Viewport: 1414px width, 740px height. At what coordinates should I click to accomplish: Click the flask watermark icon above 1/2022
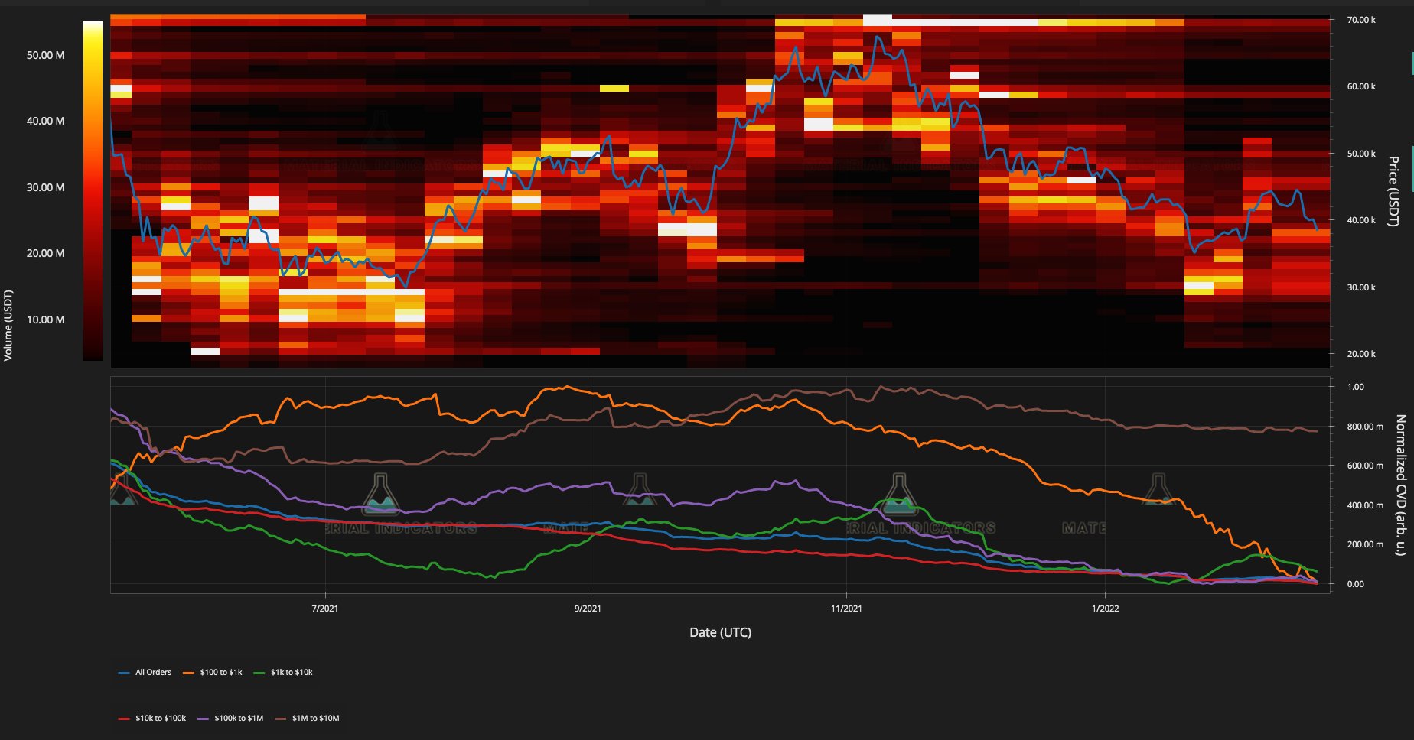(1158, 493)
